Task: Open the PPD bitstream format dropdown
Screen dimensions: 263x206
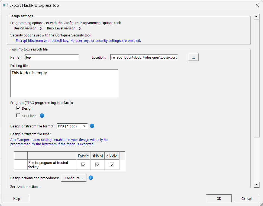Action: 85,126
